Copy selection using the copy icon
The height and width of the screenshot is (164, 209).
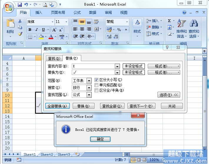pos(20,27)
